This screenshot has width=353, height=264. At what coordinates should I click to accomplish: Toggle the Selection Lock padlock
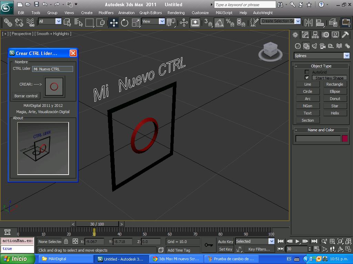point(66,242)
